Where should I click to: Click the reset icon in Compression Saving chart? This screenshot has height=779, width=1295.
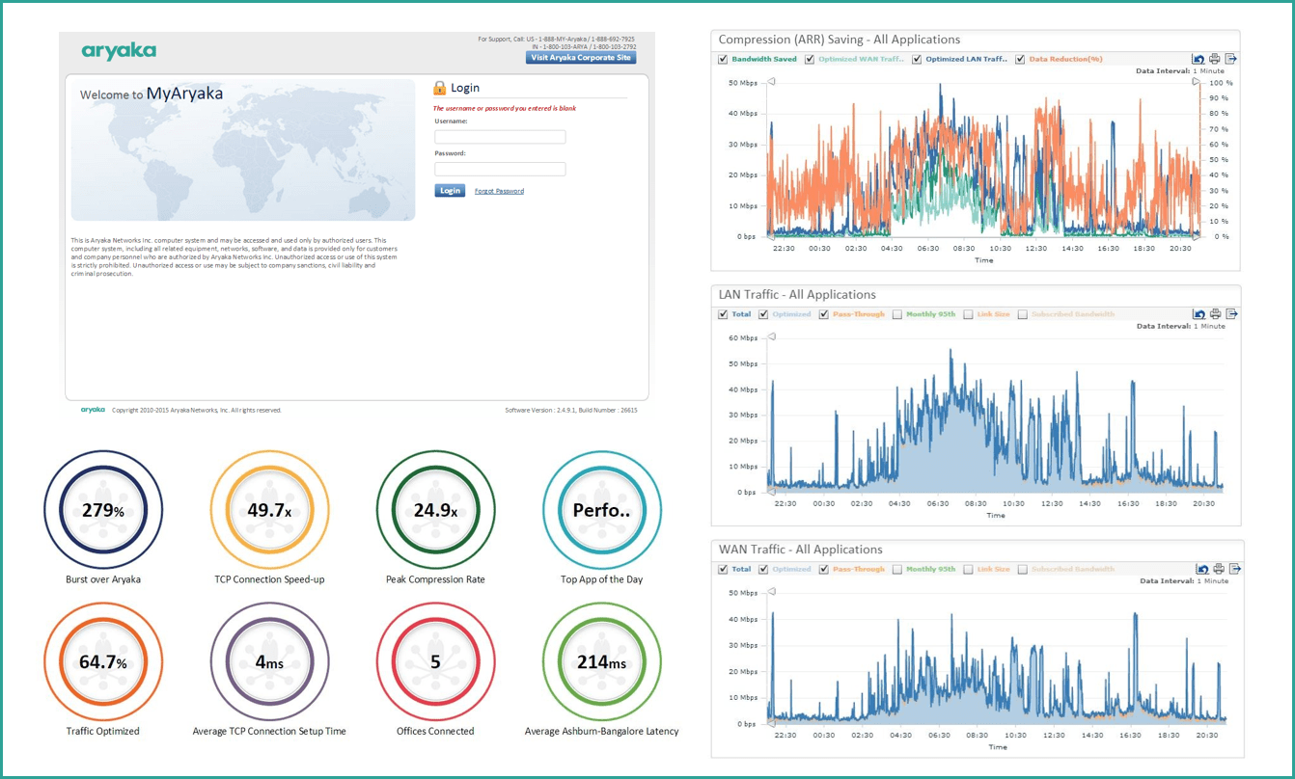pos(1199,60)
